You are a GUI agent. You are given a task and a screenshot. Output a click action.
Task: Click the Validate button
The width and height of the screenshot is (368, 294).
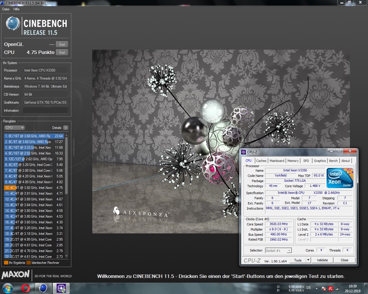point(322,260)
